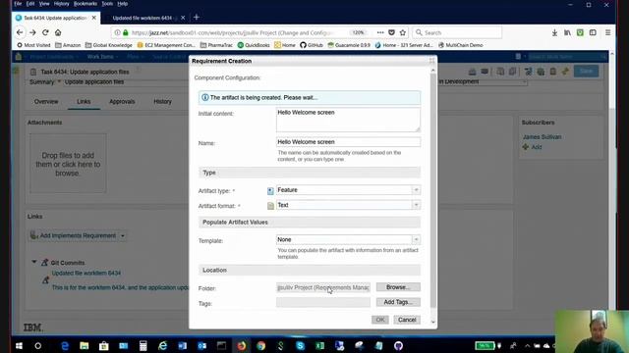Click the info icon in the wait message
Image resolution: width=629 pixels, height=353 pixels.
(x=205, y=97)
